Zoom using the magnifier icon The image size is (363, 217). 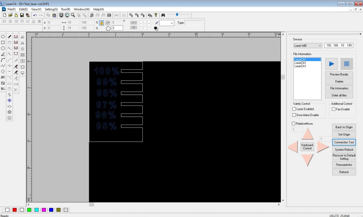click(x=73, y=15)
